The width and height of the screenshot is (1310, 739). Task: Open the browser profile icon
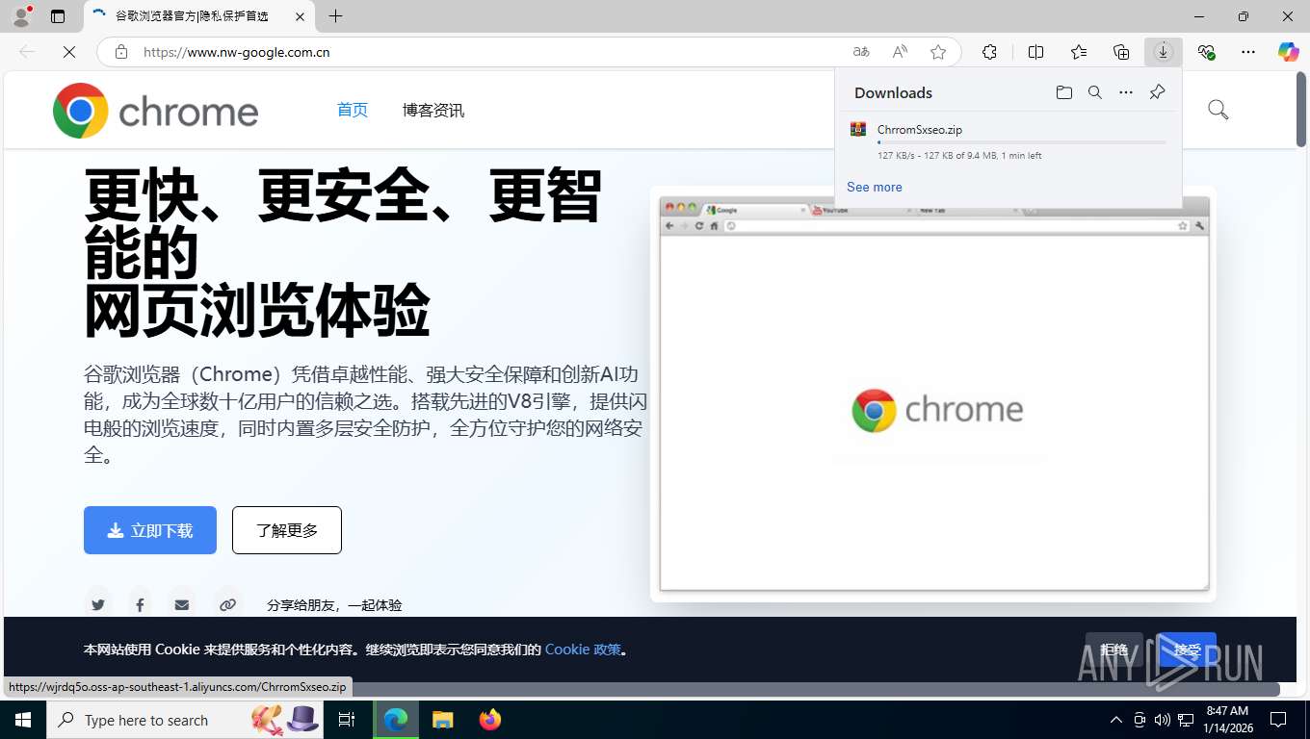click(21, 16)
